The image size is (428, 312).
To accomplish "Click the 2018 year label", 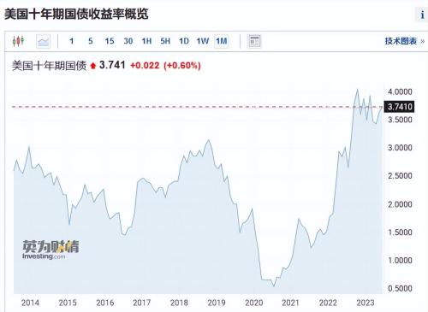I will coord(179,303).
